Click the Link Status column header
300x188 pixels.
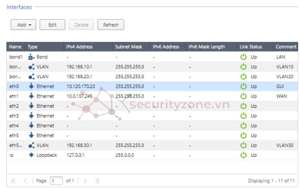[251, 47]
